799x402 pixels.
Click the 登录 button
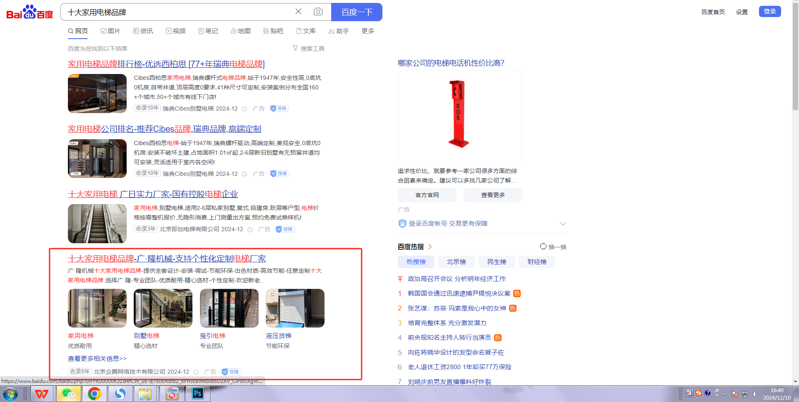[770, 11]
